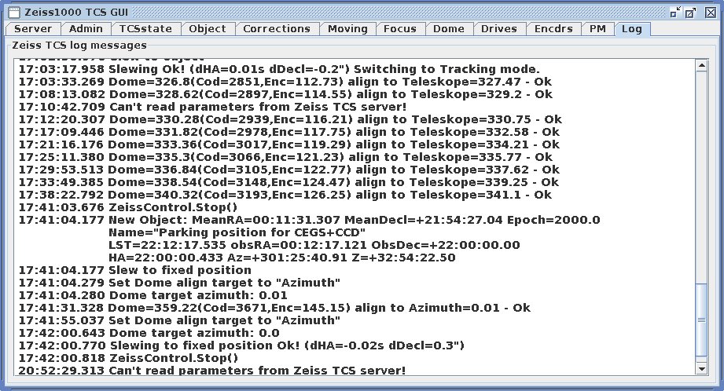Click log entry at 17:25:11.380 Dome=335.3
The image size is (724, 391).
coord(285,157)
